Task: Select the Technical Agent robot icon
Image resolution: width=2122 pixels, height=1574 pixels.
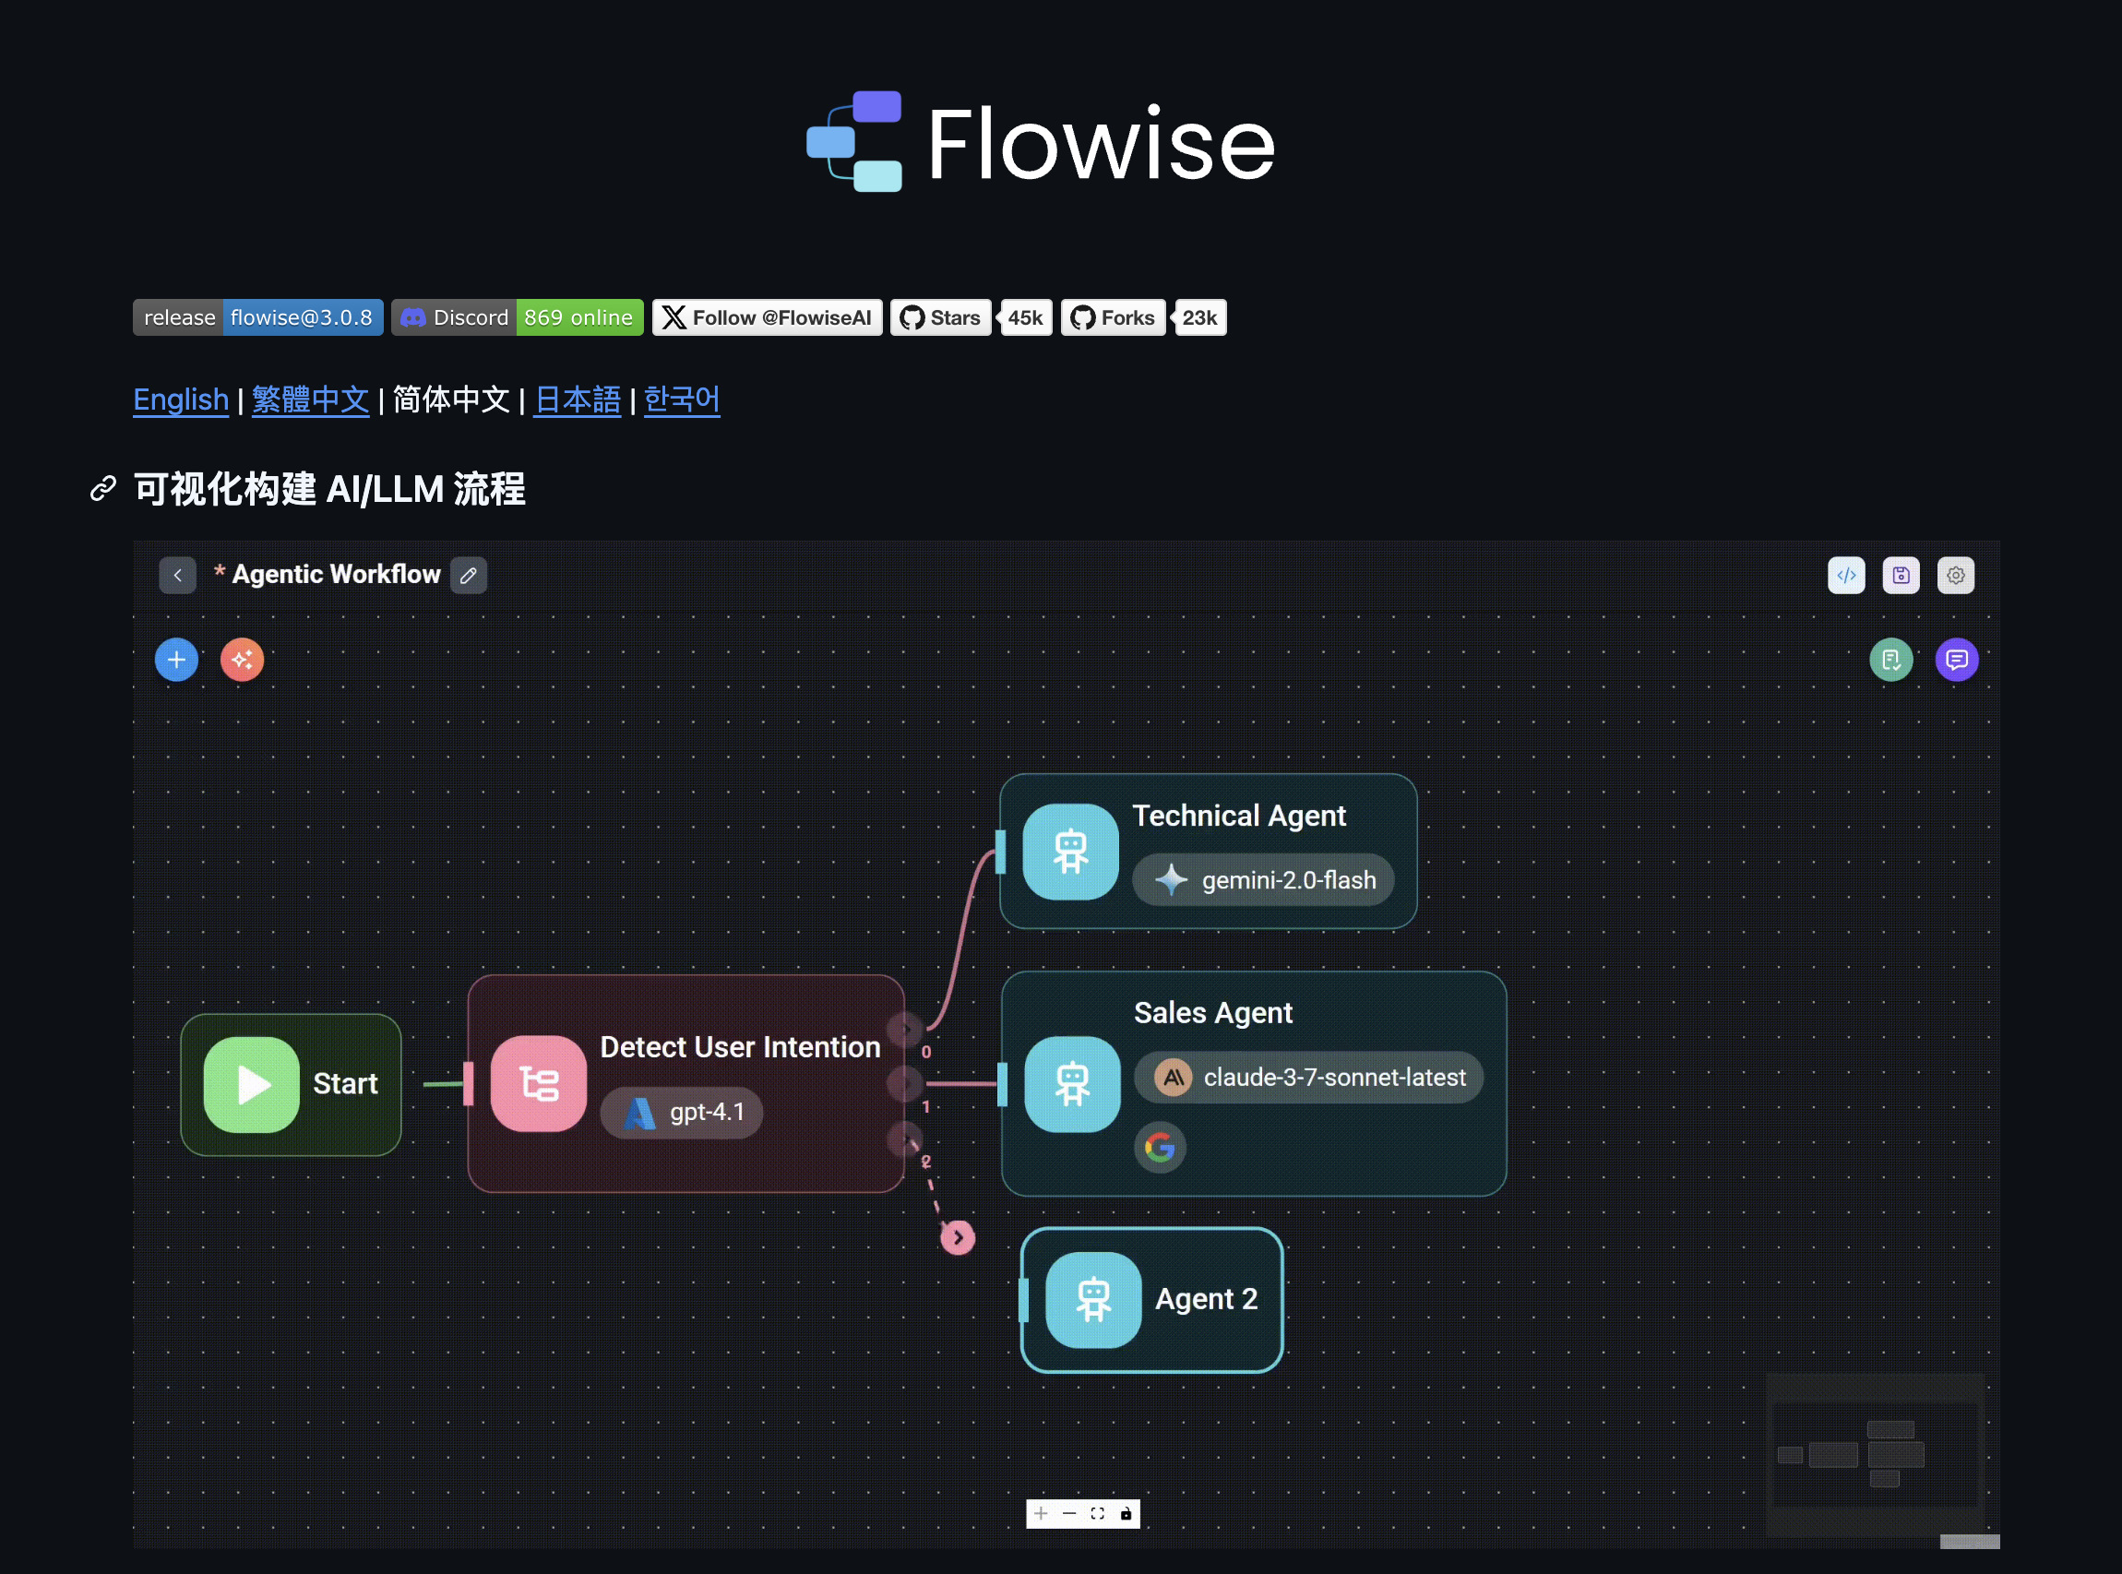Action: (x=1071, y=851)
